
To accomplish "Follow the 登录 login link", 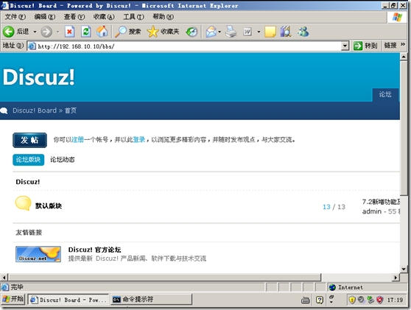I will [x=139, y=140].
